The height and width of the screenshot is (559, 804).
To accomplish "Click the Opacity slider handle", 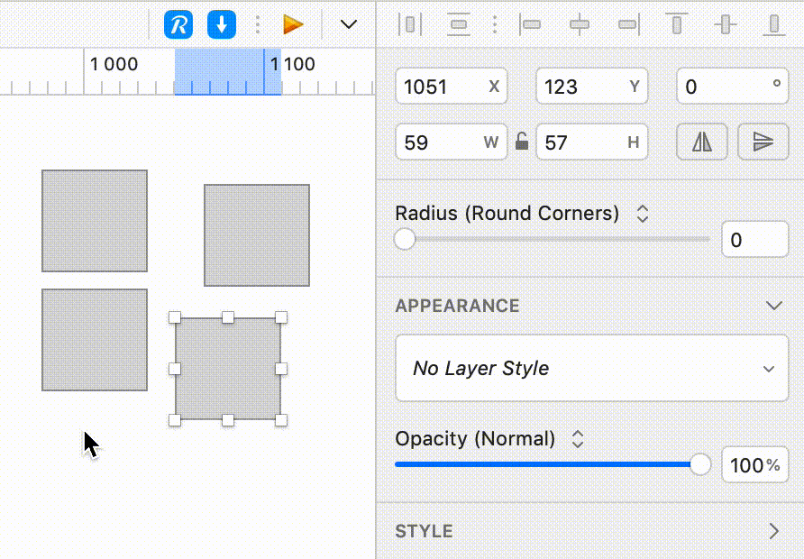I will click(700, 464).
